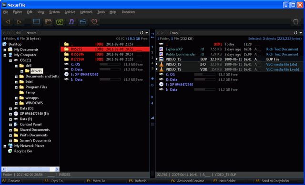Select the VIDEO_TS BUP file row
This screenshot has height=185, width=305.
(x=230, y=59)
